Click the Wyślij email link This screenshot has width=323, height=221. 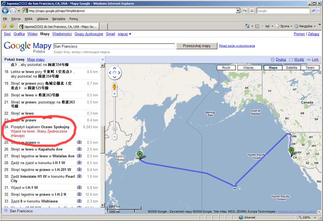pyautogui.click(x=296, y=59)
